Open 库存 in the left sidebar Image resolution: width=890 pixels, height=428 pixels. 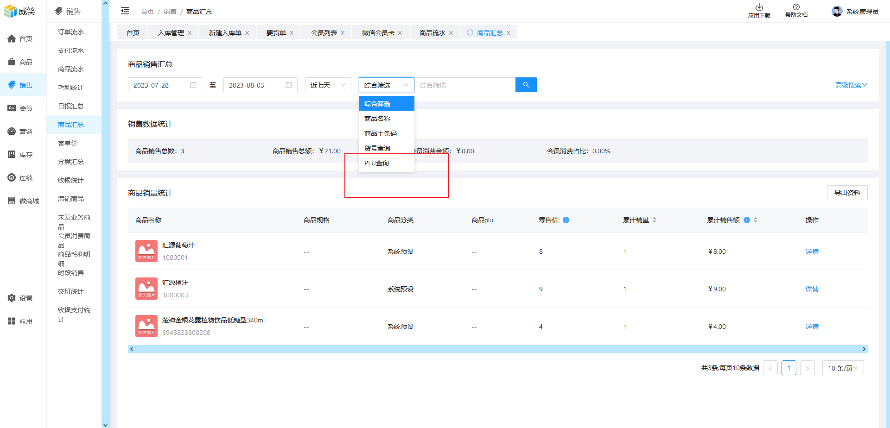pyautogui.click(x=23, y=155)
